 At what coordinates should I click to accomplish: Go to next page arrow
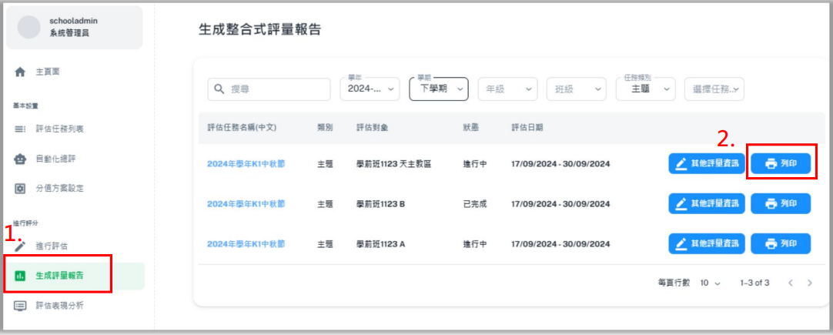[x=809, y=283]
